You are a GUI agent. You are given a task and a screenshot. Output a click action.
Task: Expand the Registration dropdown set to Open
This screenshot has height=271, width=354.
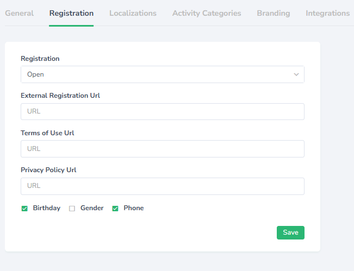[x=162, y=74]
